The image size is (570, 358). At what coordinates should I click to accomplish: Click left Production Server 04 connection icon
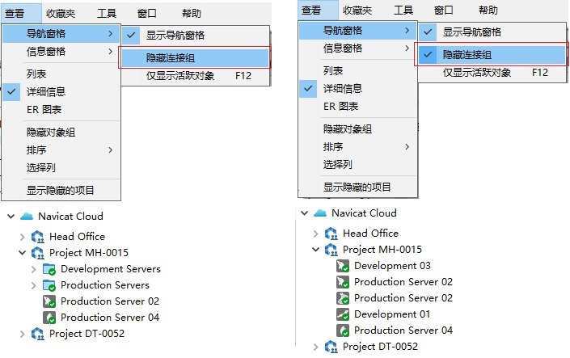pyautogui.click(x=49, y=318)
